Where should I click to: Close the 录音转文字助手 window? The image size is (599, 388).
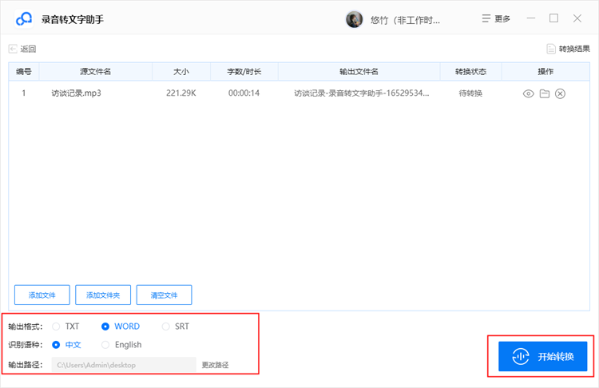[577, 18]
